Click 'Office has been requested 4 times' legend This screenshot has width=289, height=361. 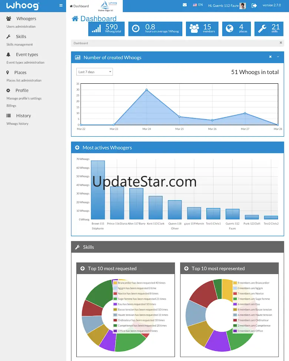(x=138, y=331)
